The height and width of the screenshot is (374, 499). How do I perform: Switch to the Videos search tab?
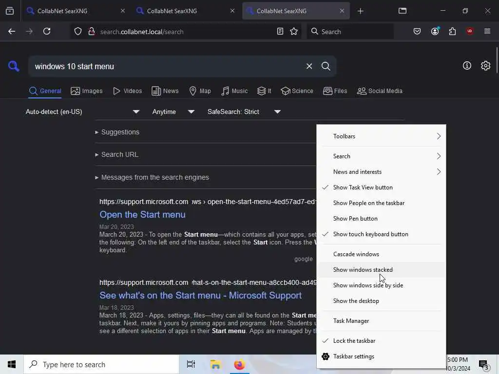coord(127,91)
